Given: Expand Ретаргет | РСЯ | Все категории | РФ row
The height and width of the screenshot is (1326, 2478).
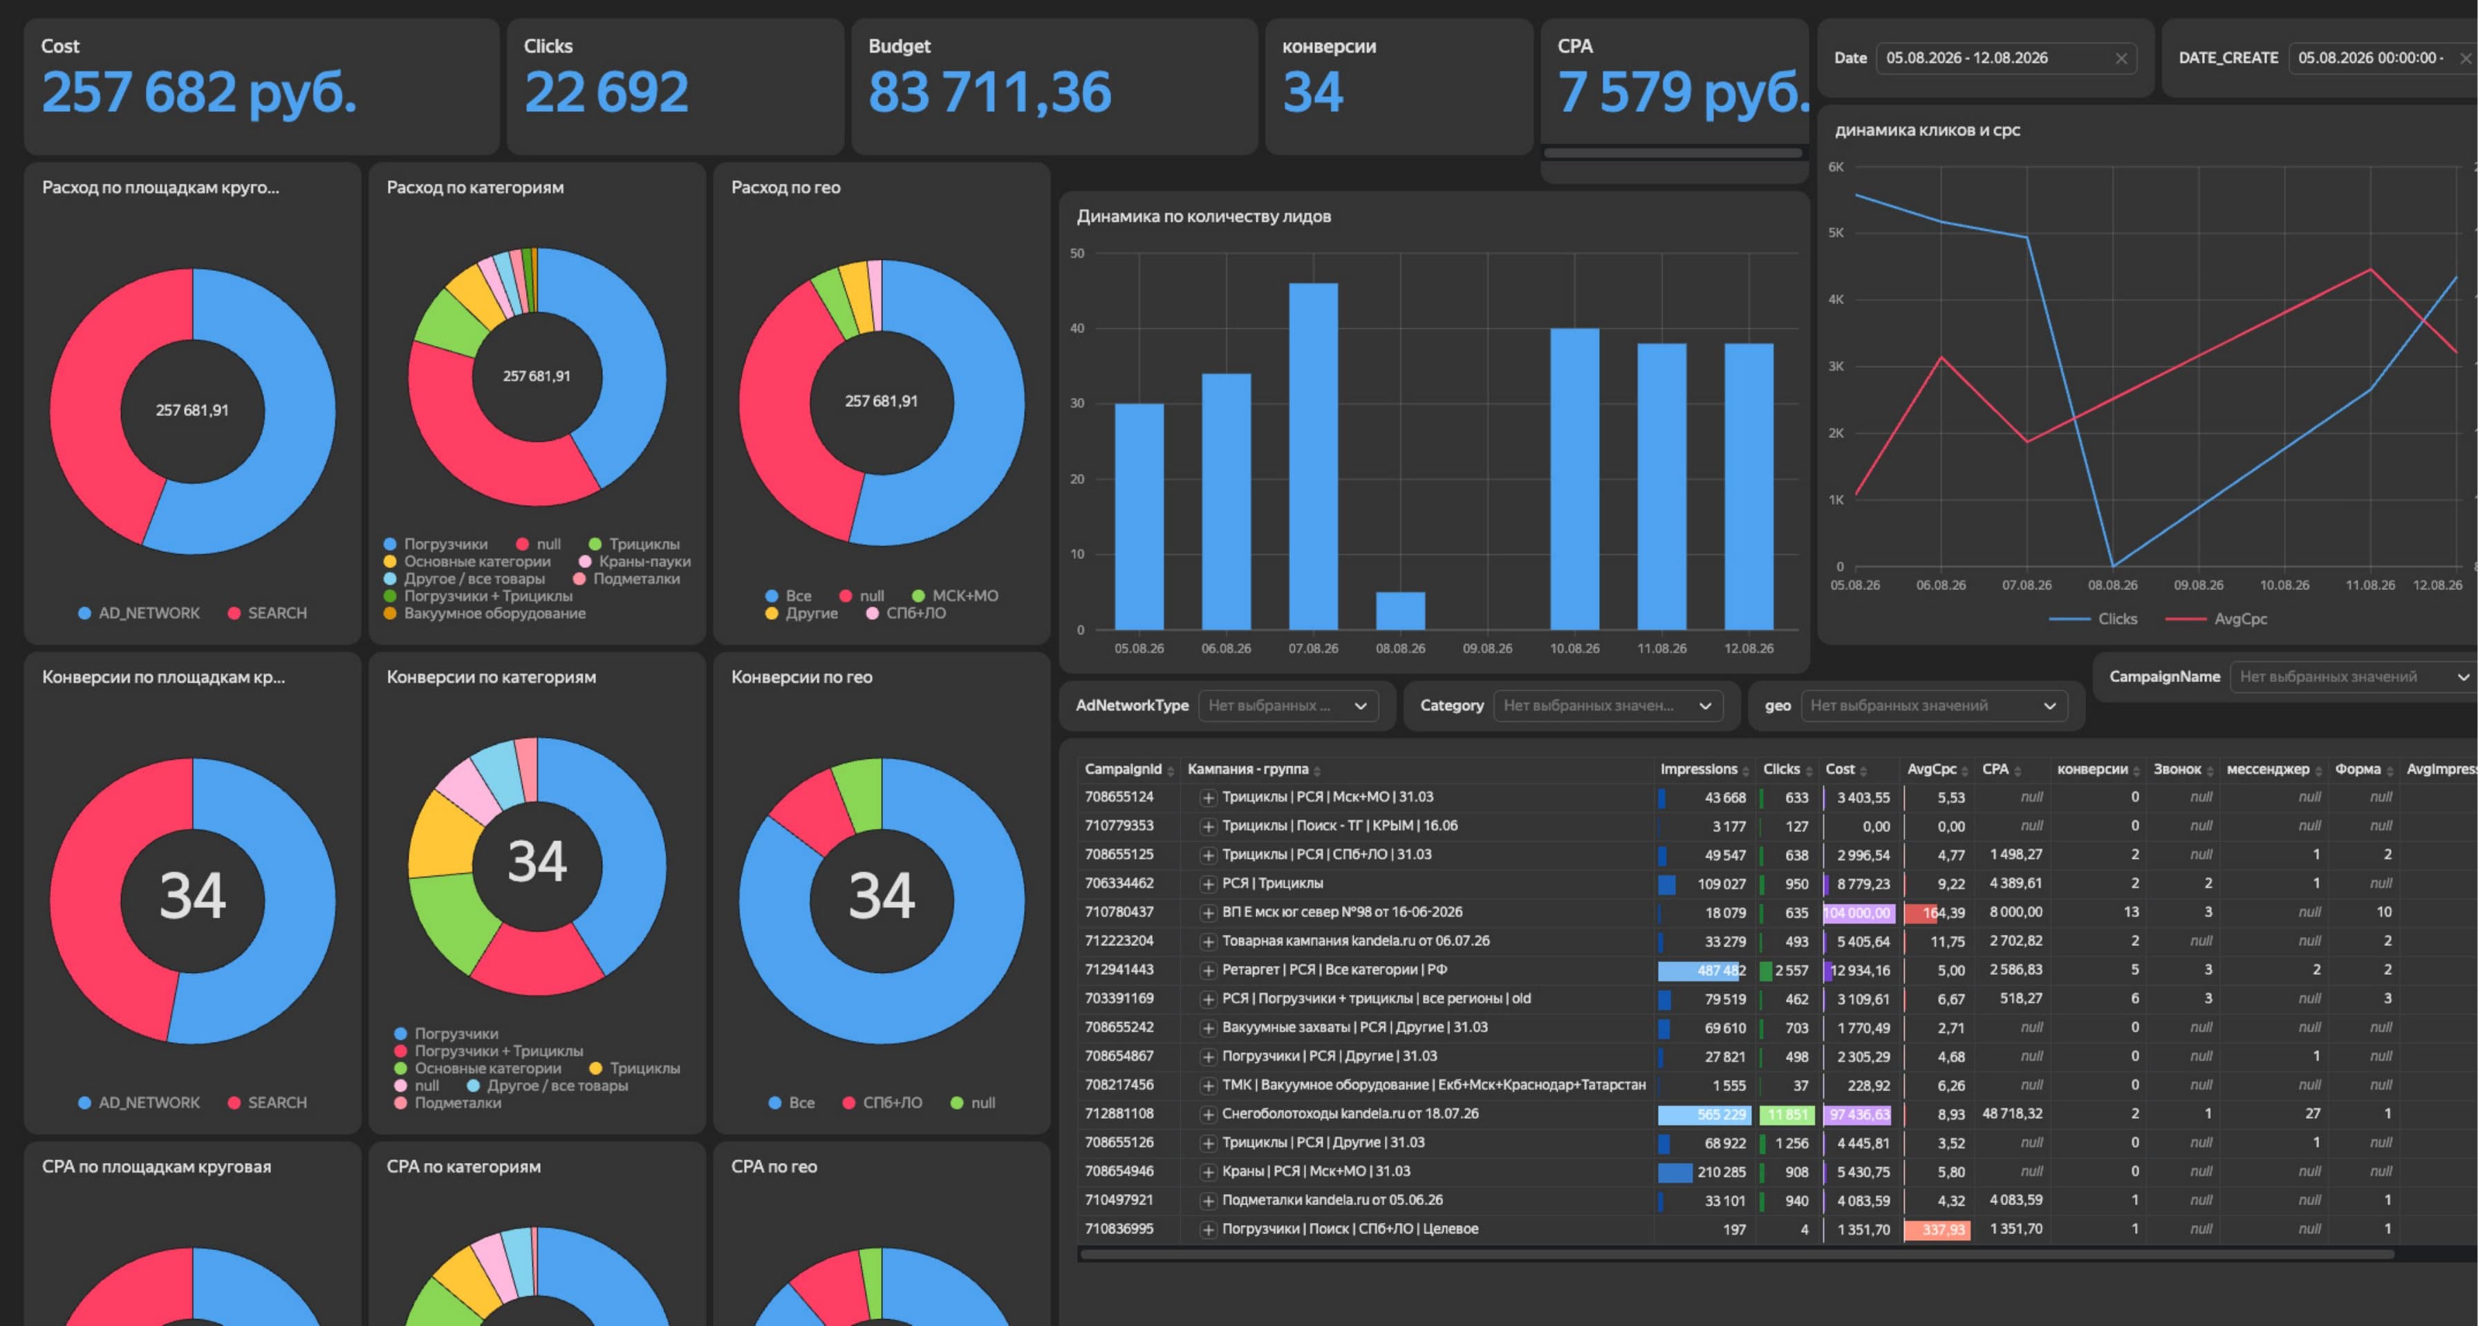Looking at the screenshot, I should click(1208, 972).
